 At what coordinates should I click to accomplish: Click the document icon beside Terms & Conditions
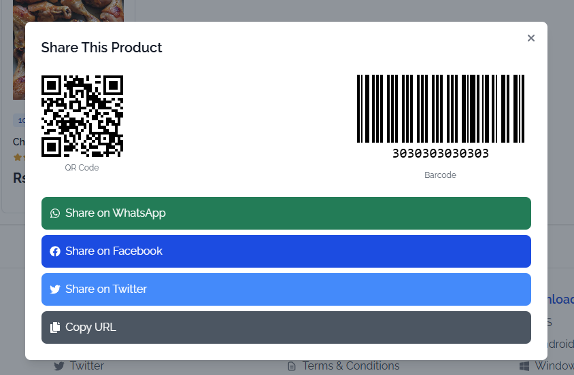pos(292,366)
